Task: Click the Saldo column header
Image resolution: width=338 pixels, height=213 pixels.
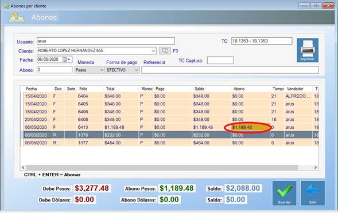Action: click(199, 89)
